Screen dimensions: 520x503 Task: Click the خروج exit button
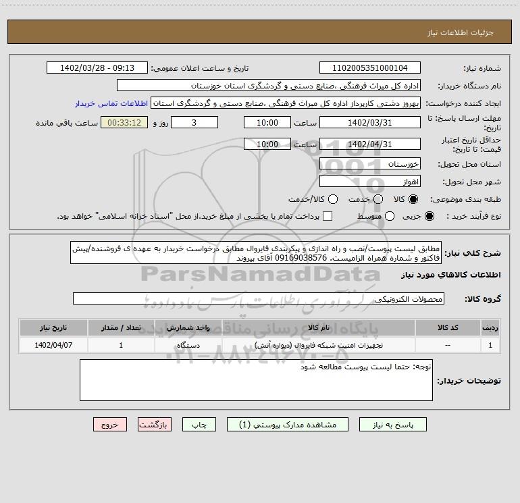[110, 425]
